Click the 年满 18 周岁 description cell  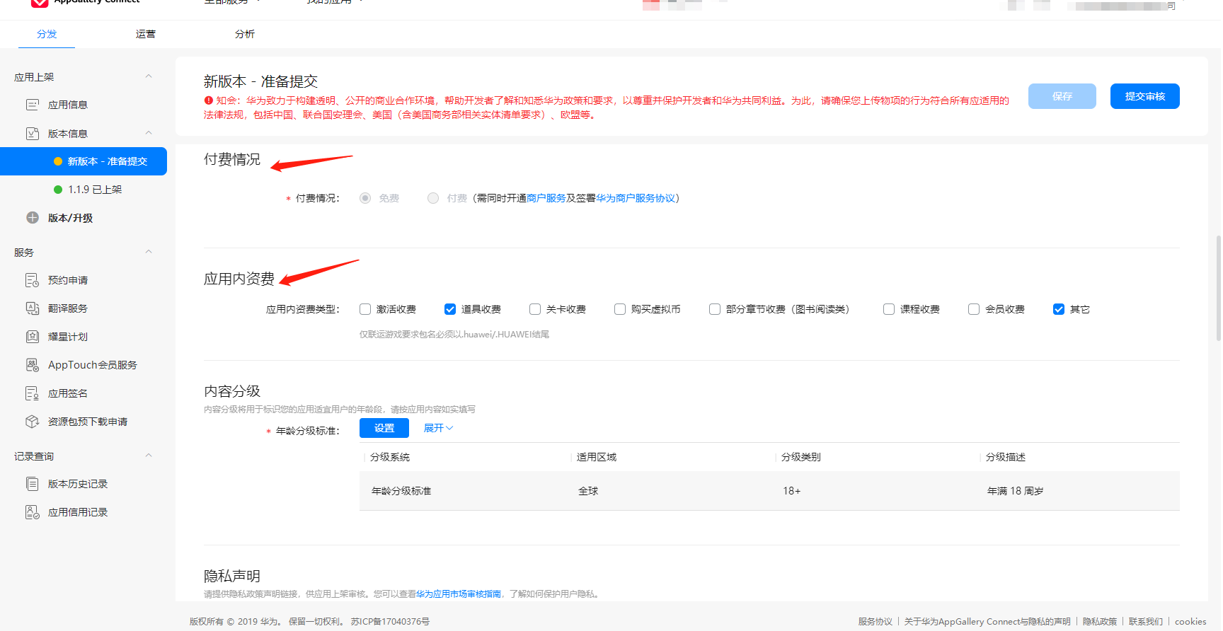point(1016,491)
